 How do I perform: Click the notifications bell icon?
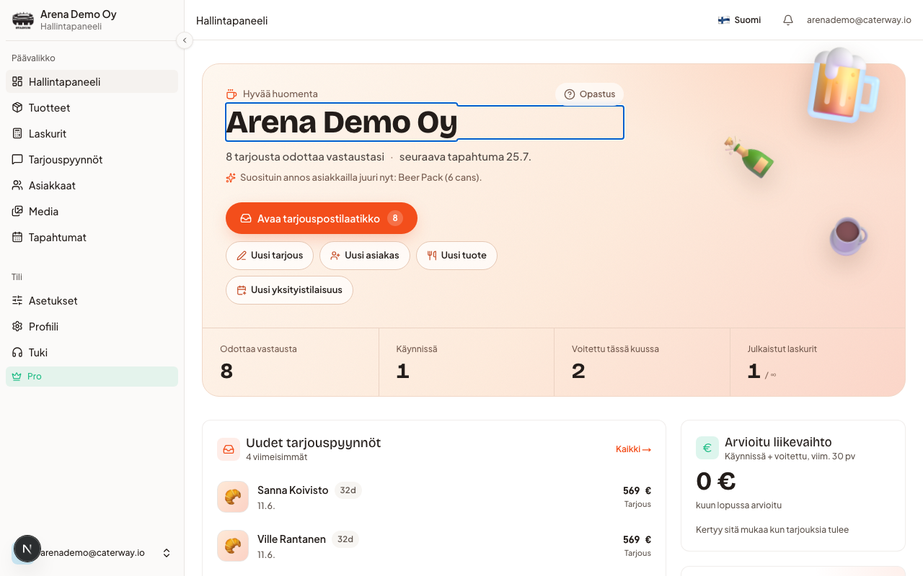click(788, 20)
